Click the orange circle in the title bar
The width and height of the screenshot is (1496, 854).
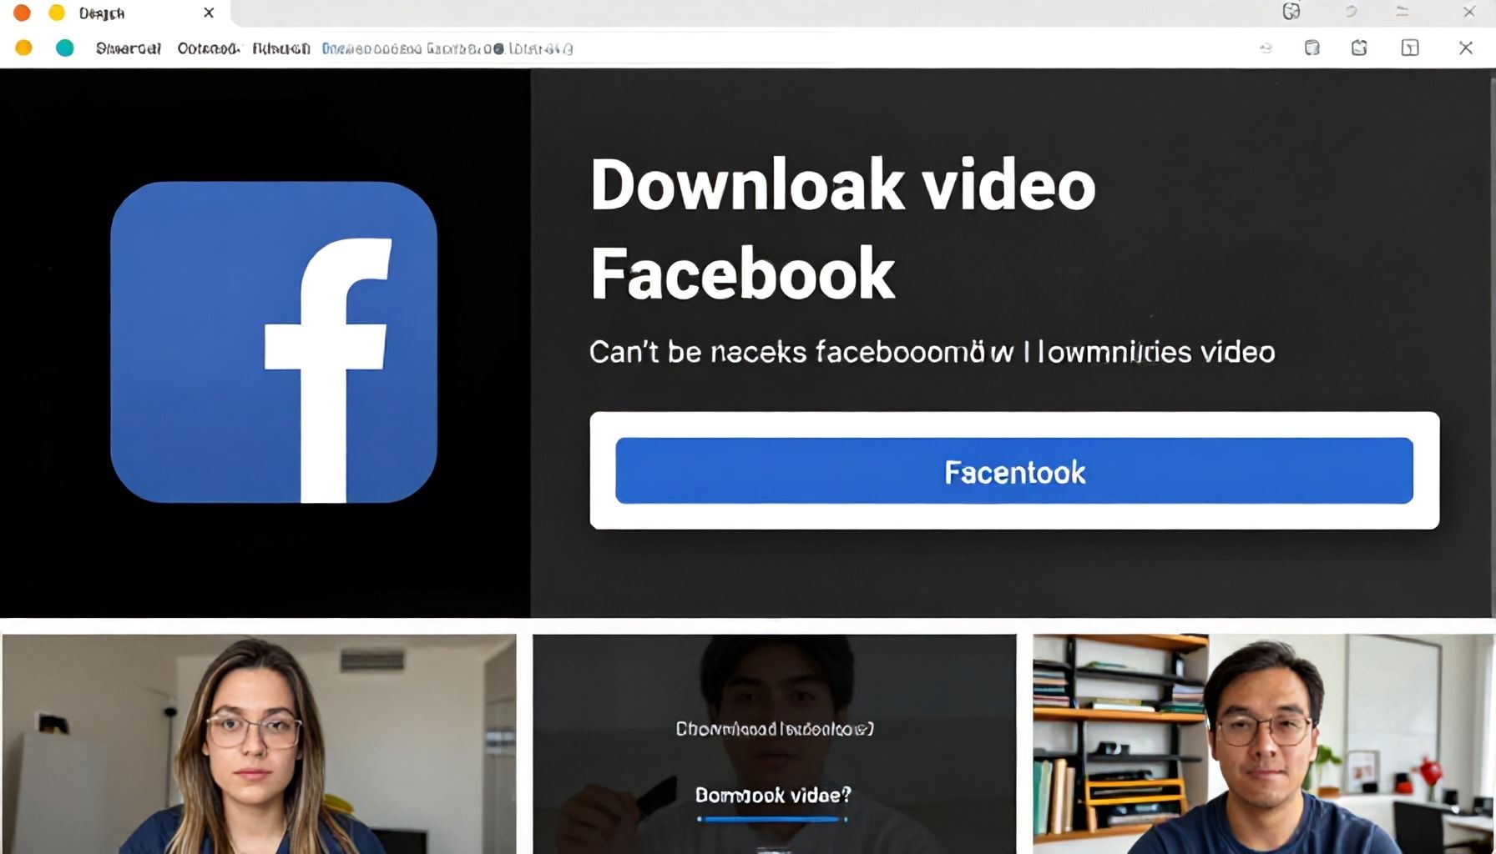pyautogui.click(x=22, y=13)
